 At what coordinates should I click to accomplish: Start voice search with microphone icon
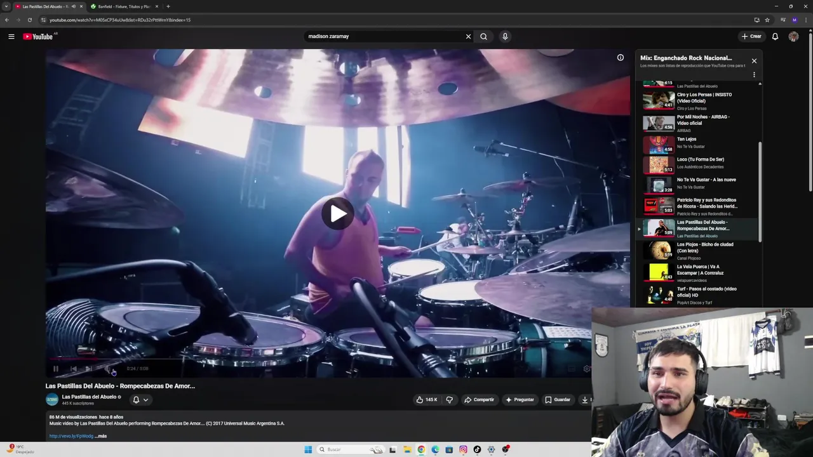tap(505, 36)
